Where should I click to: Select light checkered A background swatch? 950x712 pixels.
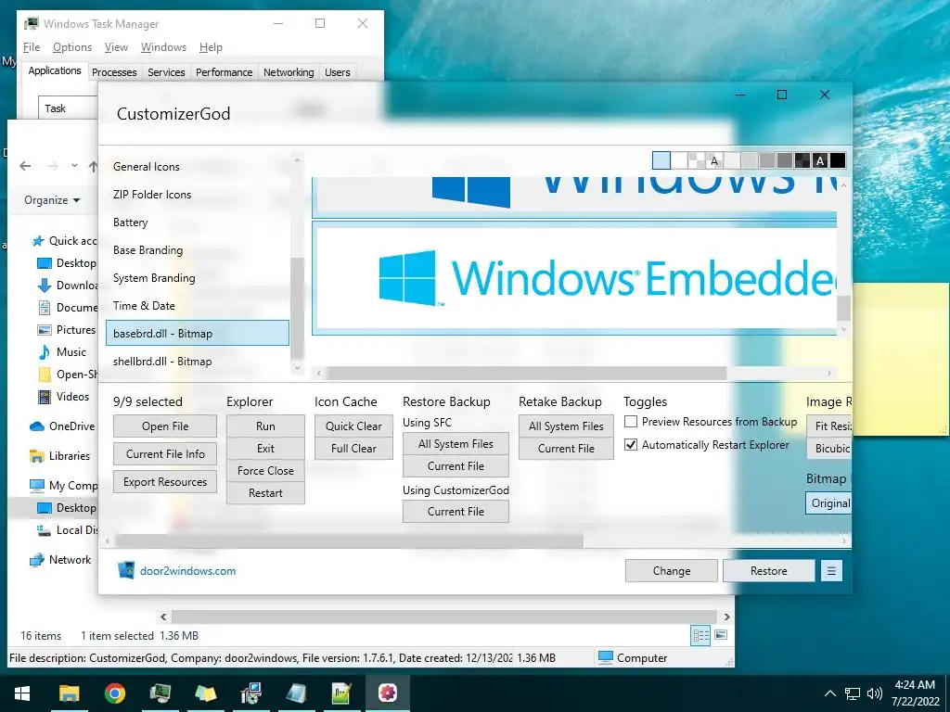tap(714, 160)
